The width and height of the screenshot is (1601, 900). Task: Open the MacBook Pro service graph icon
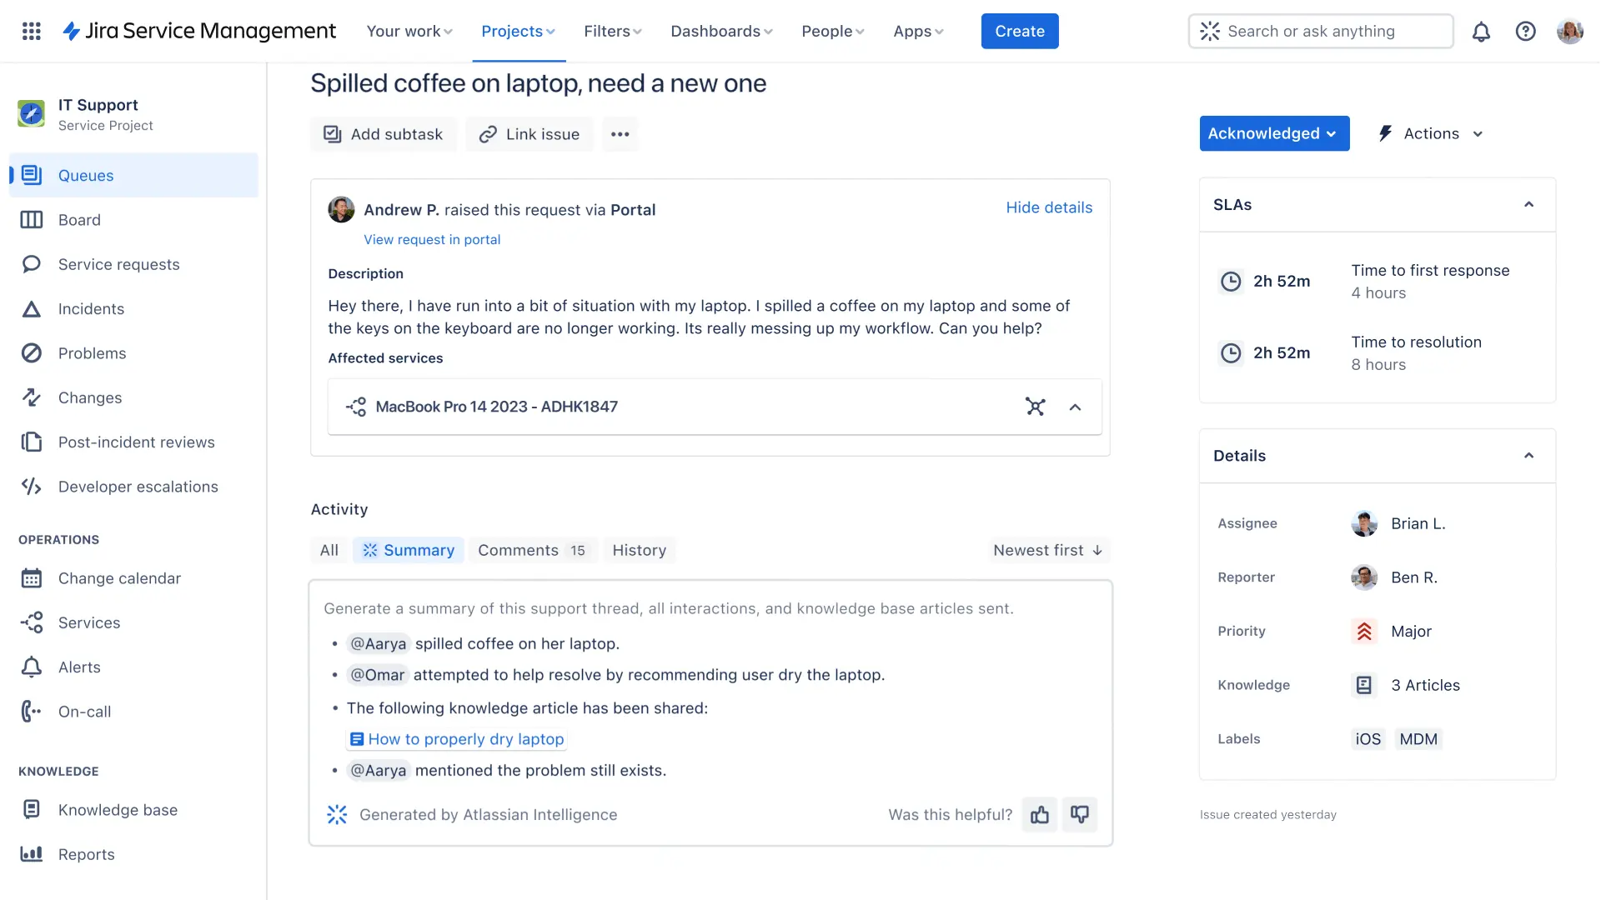pyautogui.click(x=1035, y=407)
